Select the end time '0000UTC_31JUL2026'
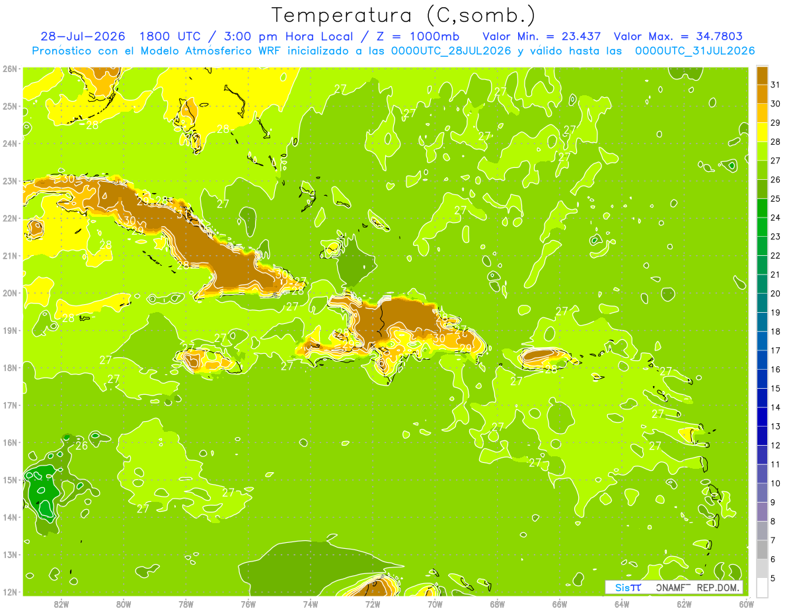The width and height of the screenshot is (793, 613). (x=695, y=51)
